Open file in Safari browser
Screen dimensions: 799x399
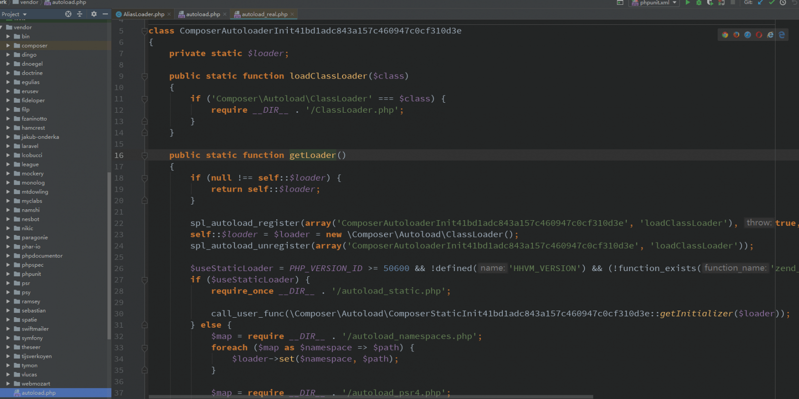[748, 35]
